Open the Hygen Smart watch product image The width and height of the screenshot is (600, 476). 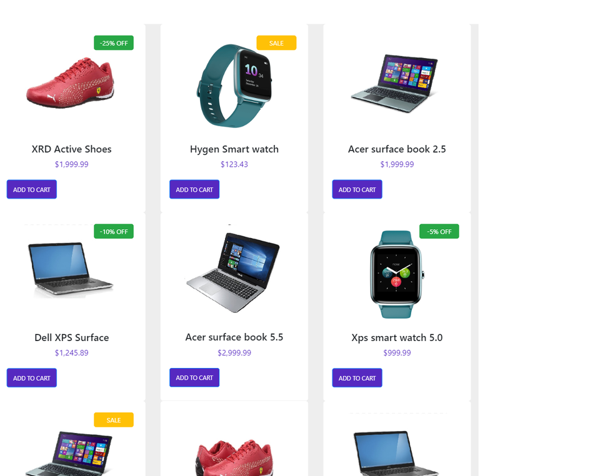(x=234, y=86)
